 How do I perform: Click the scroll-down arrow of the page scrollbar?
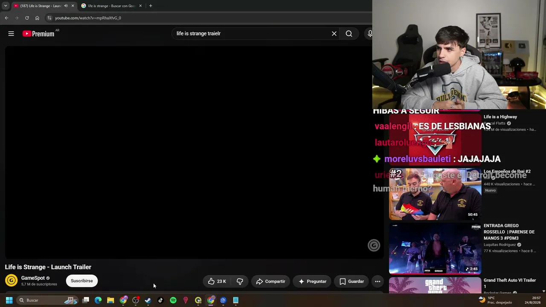tap(543, 291)
